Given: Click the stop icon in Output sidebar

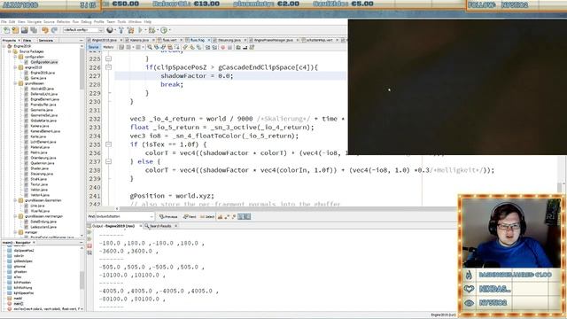Looking at the screenshot, I should click(x=89, y=246).
